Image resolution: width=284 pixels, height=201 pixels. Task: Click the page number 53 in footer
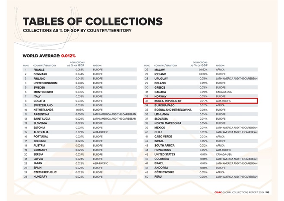click(x=268, y=192)
